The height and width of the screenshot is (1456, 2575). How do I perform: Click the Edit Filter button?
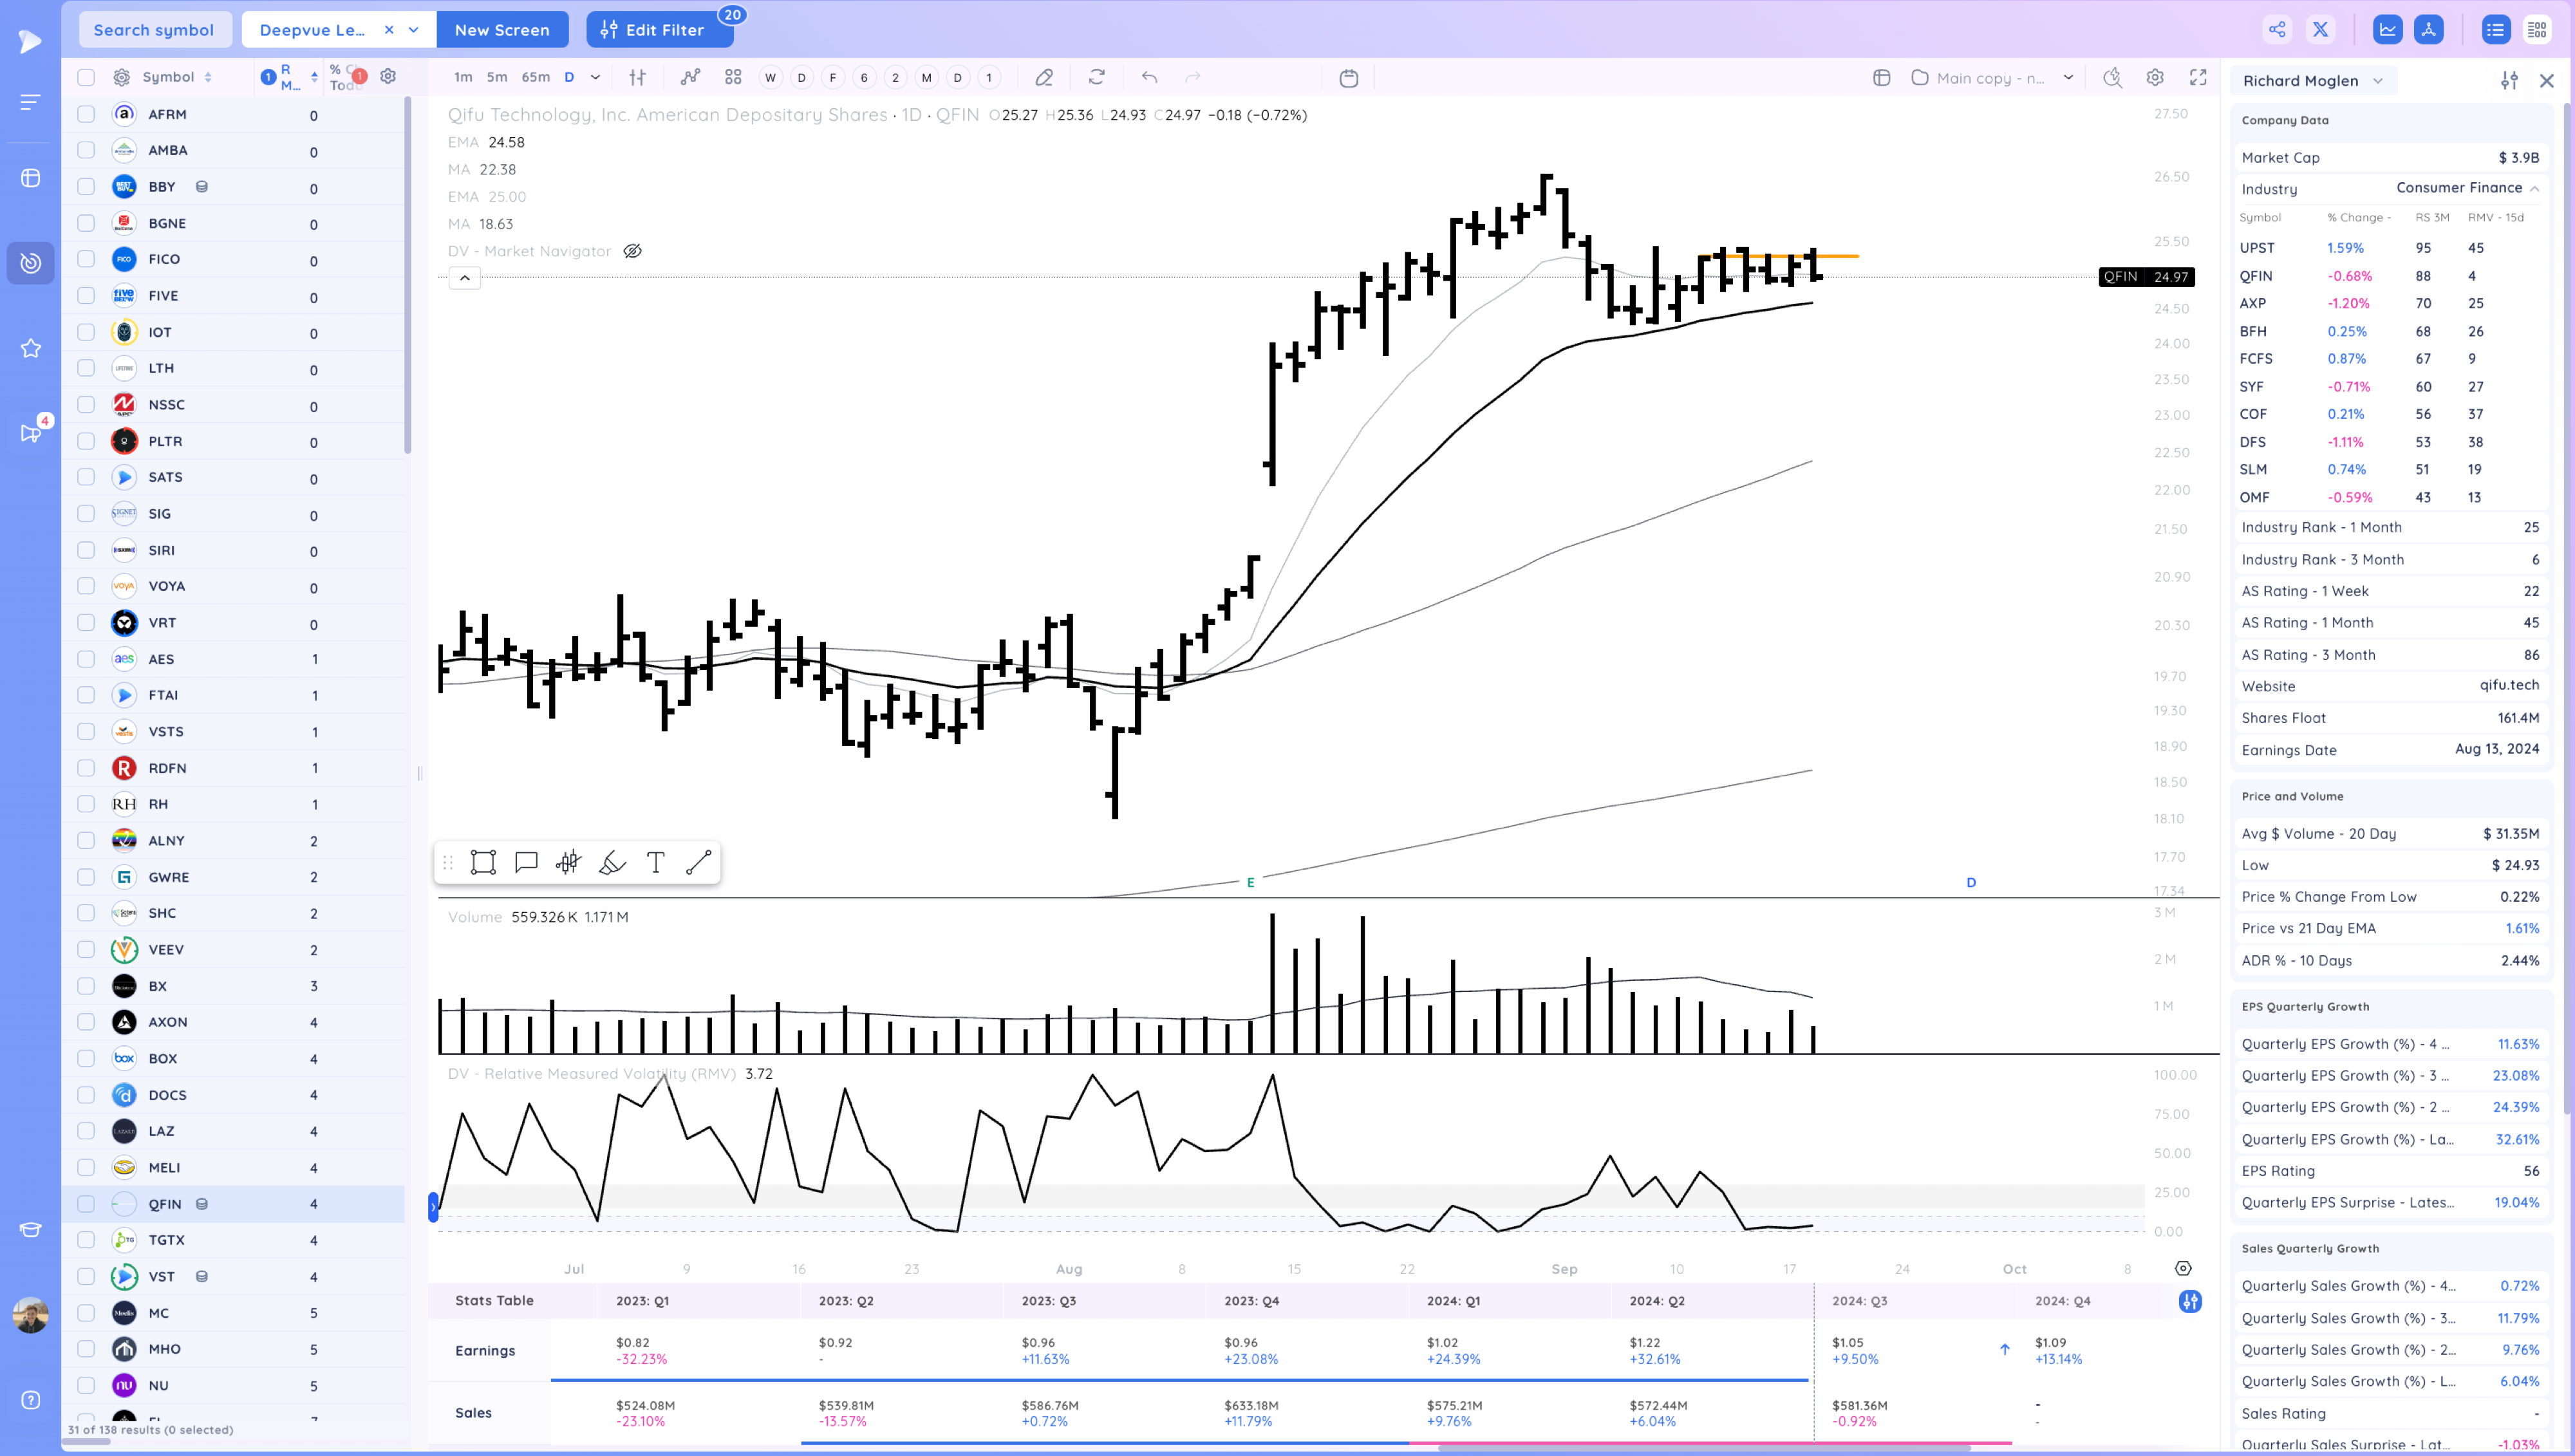[x=659, y=29]
